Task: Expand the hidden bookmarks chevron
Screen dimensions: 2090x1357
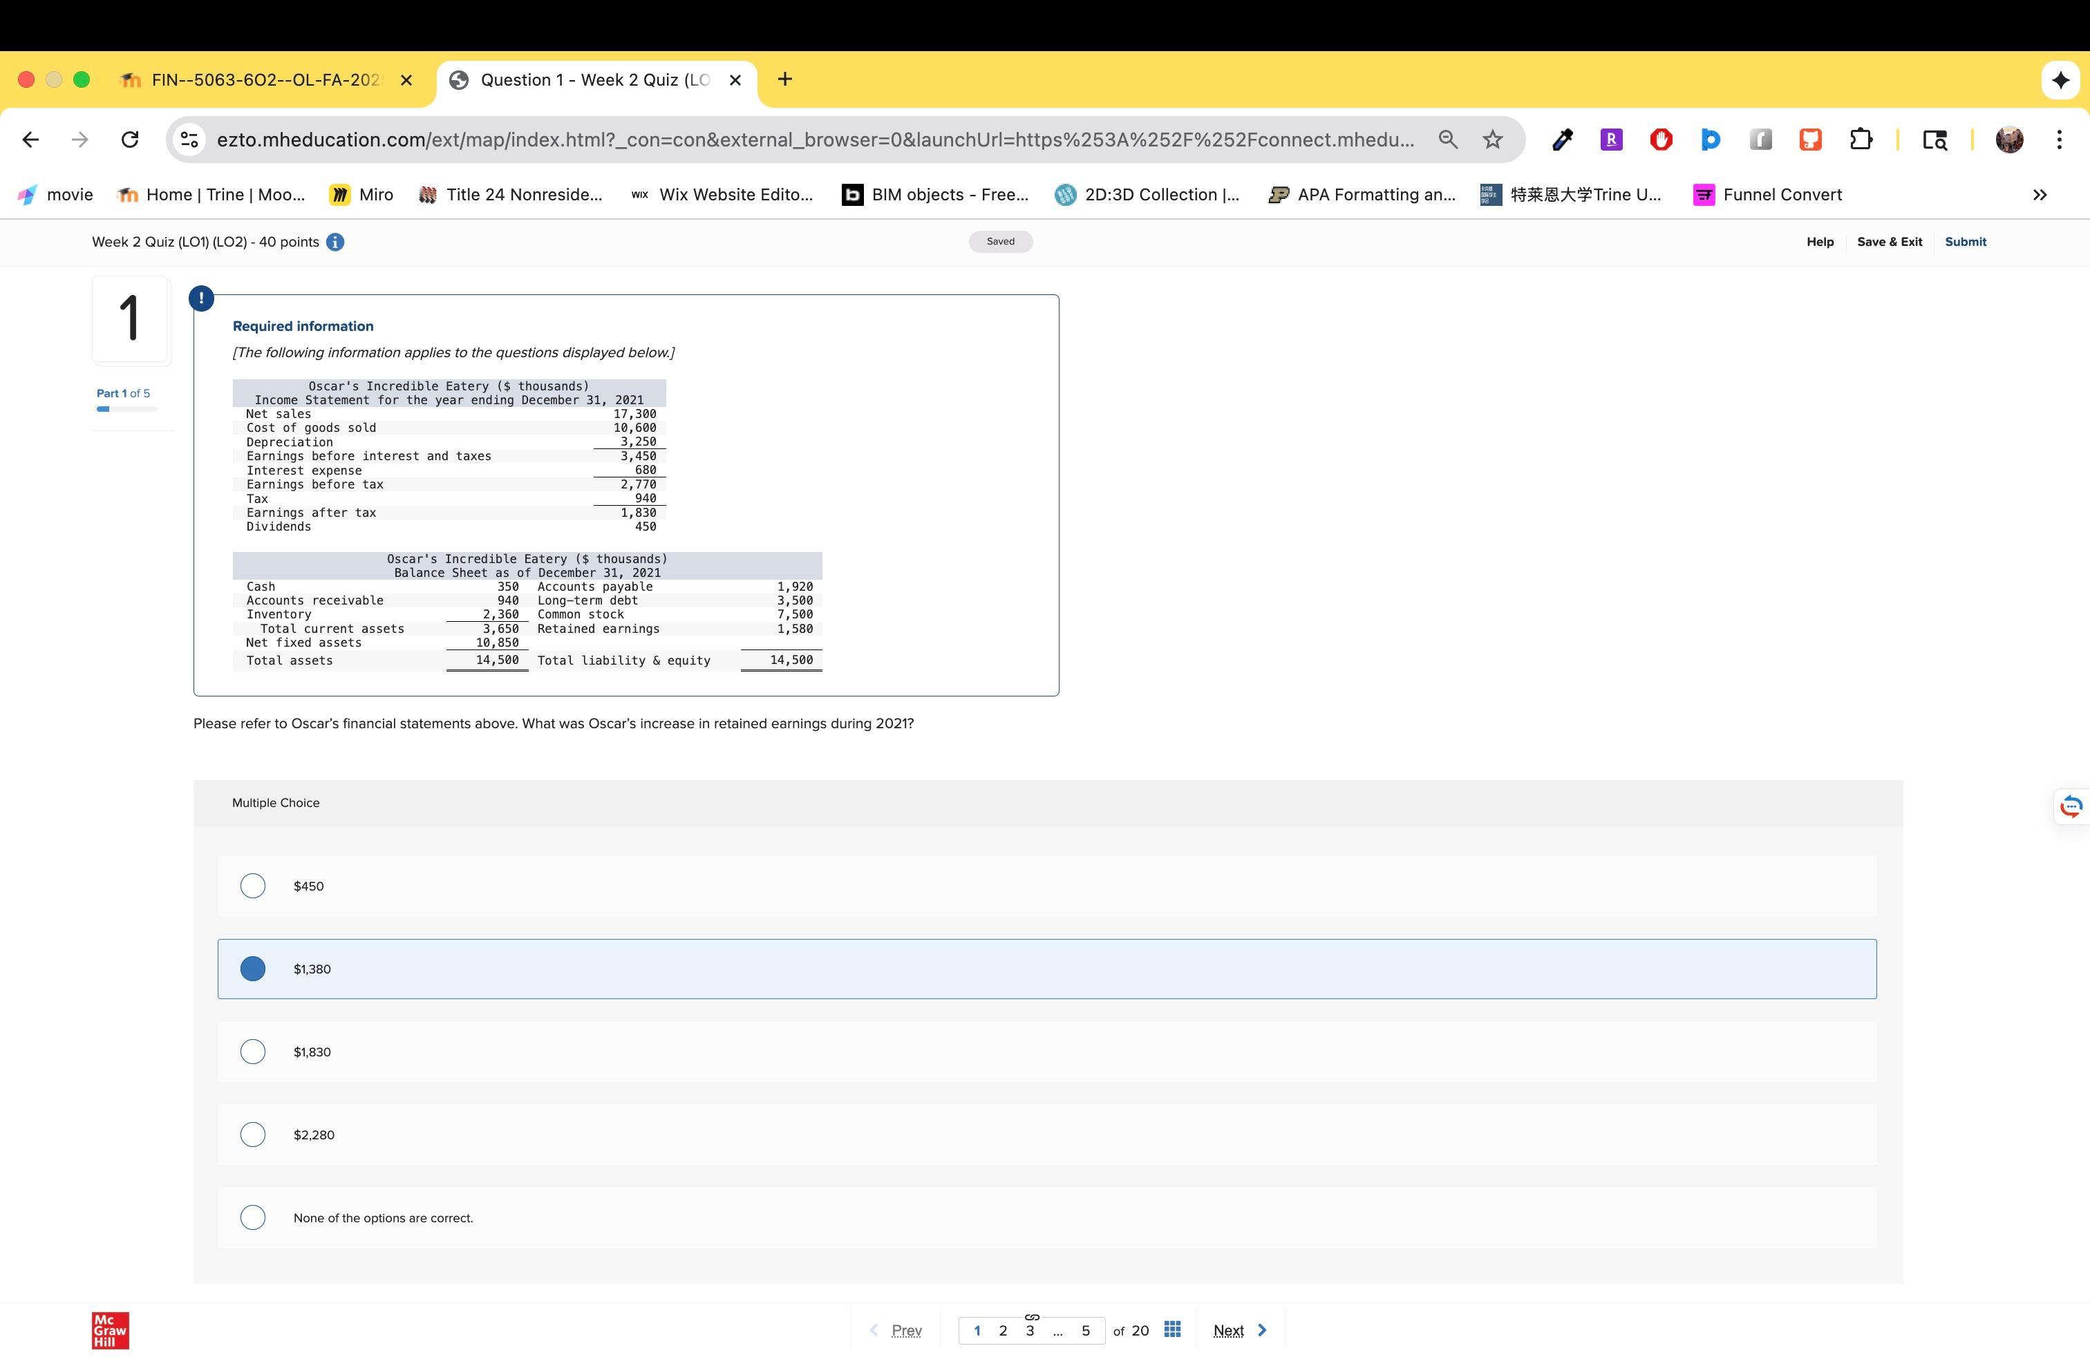Action: (x=2040, y=195)
